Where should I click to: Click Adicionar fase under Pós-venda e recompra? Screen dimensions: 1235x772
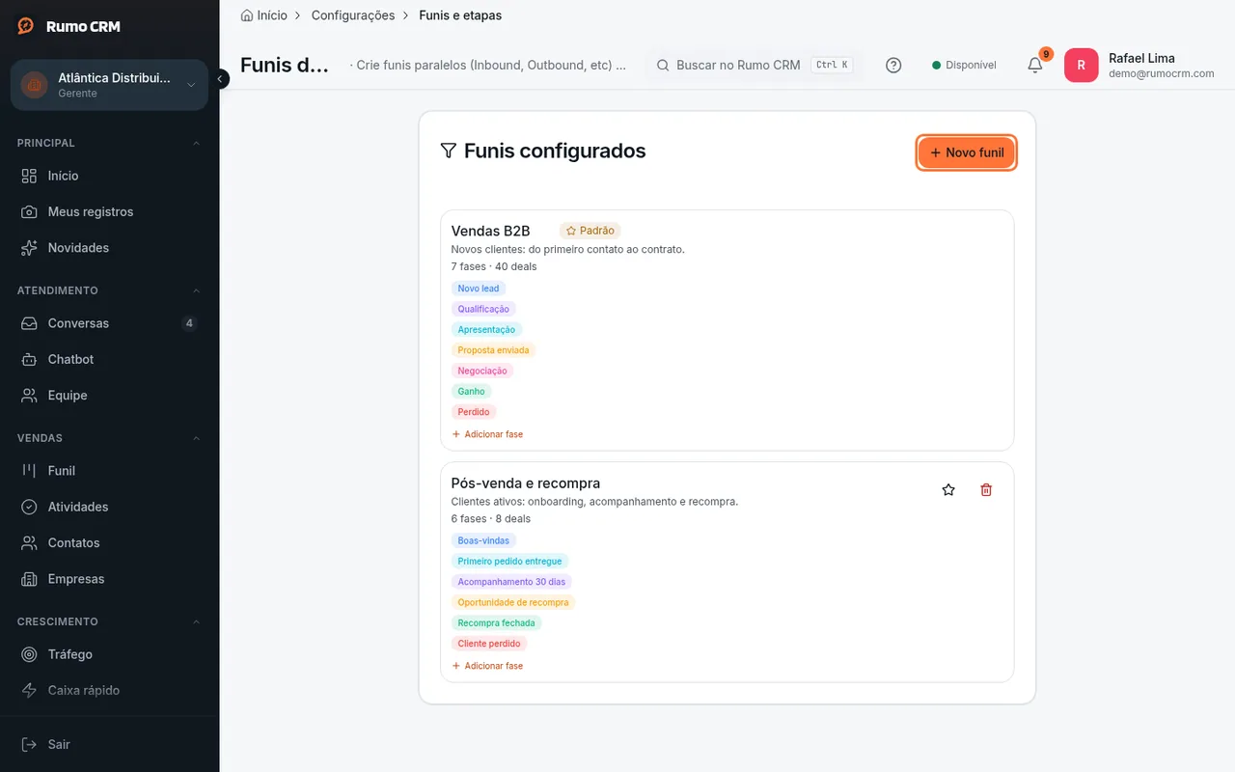(487, 666)
